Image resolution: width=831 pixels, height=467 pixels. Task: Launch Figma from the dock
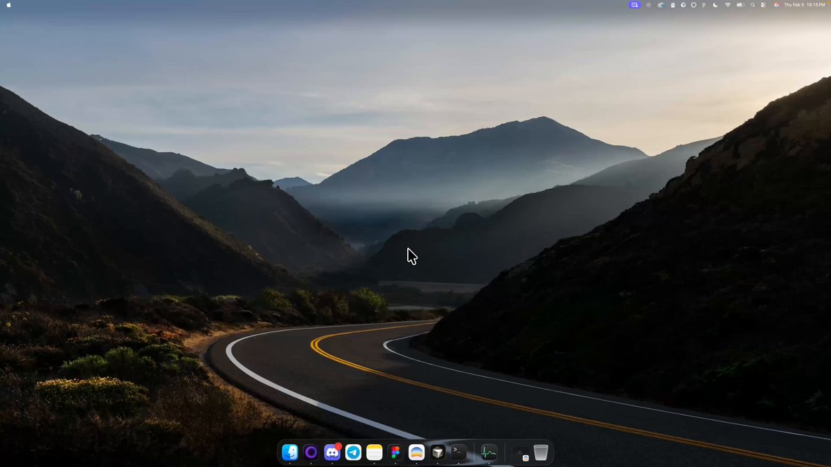pos(395,452)
